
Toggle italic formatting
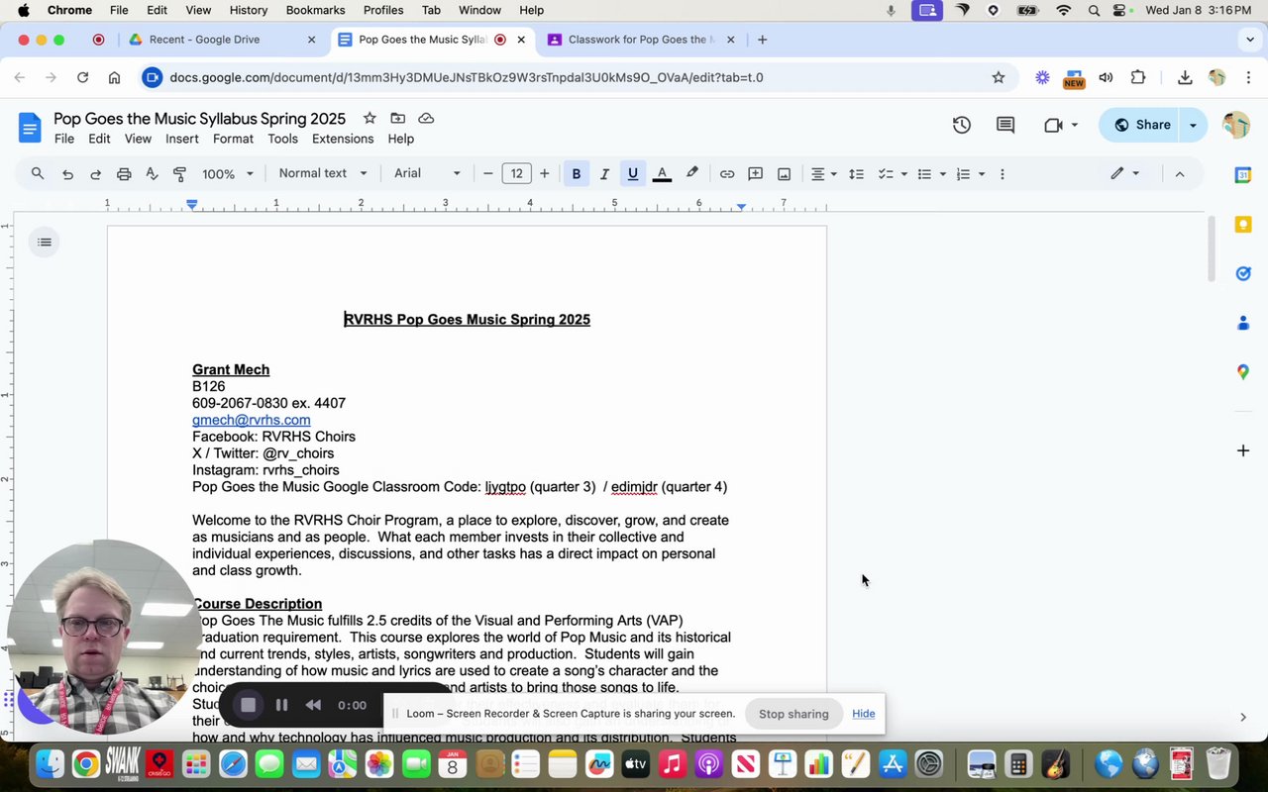tap(604, 174)
